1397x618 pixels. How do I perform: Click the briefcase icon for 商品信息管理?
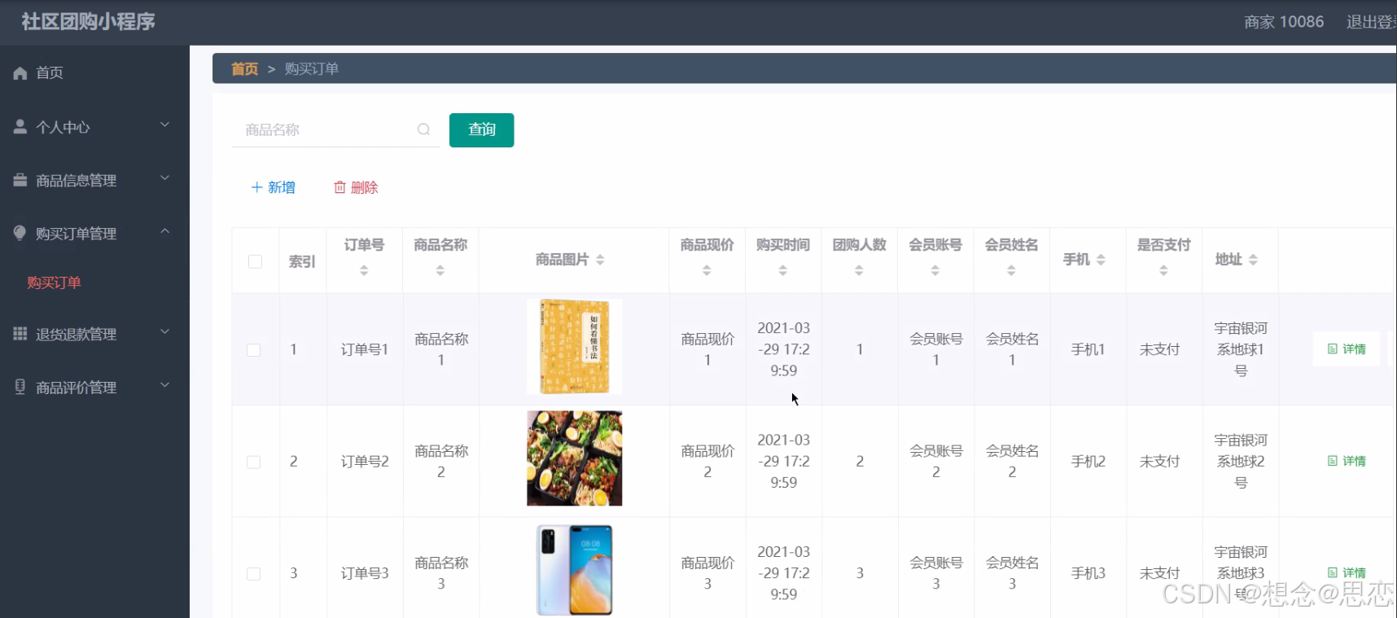[x=20, y=180]
